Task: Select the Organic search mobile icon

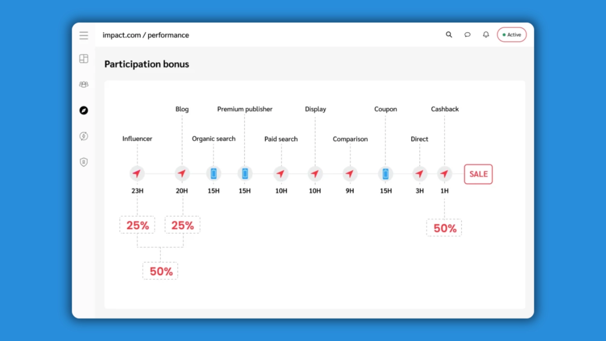Action: pyautogui.click(x=214, y=173)
